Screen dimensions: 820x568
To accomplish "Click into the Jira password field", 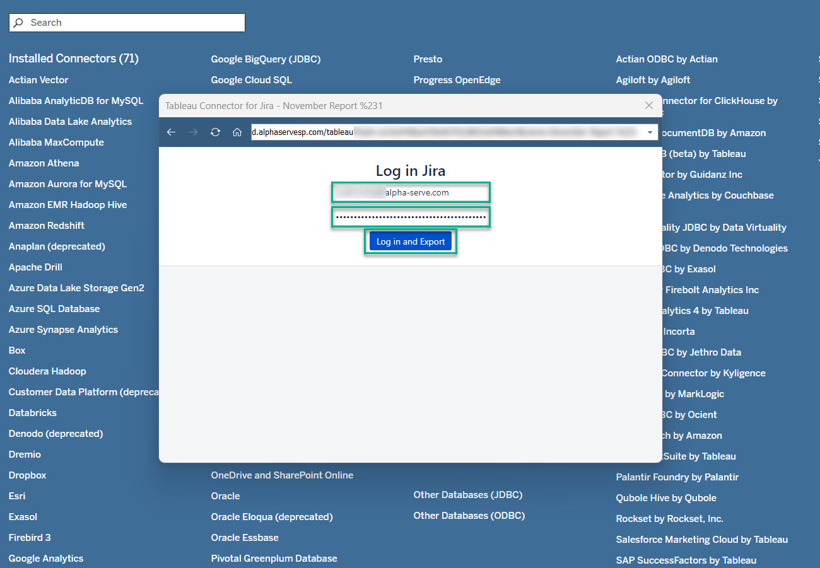I will pos(411,217).
